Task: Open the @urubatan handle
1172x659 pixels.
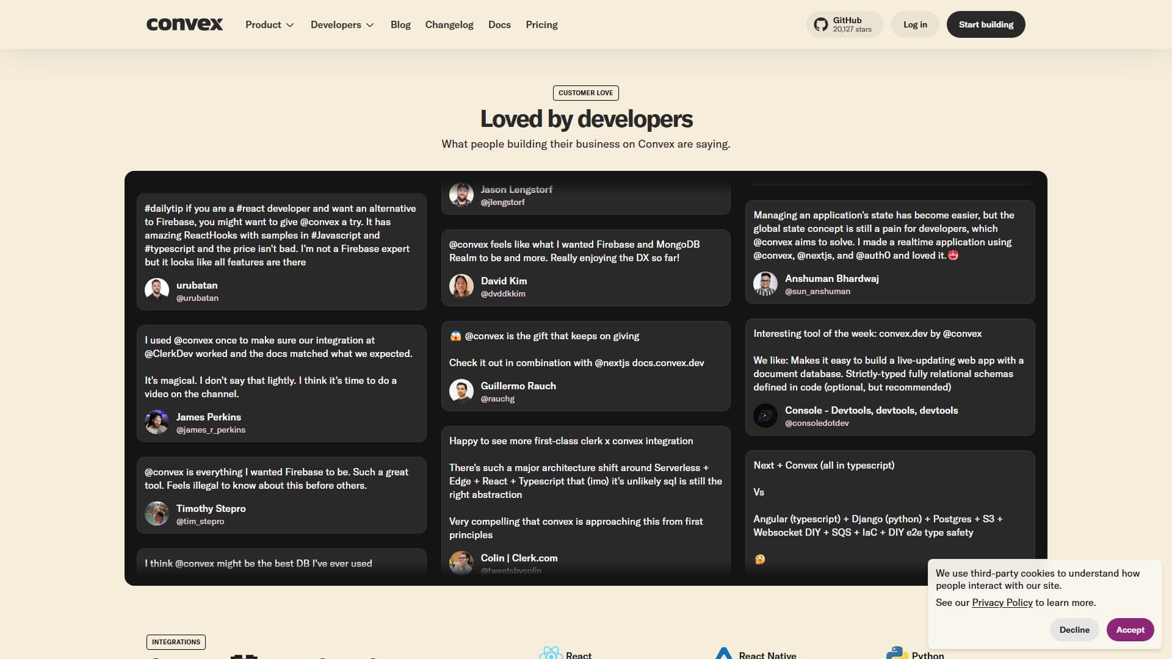Action: tap(197, 298)
